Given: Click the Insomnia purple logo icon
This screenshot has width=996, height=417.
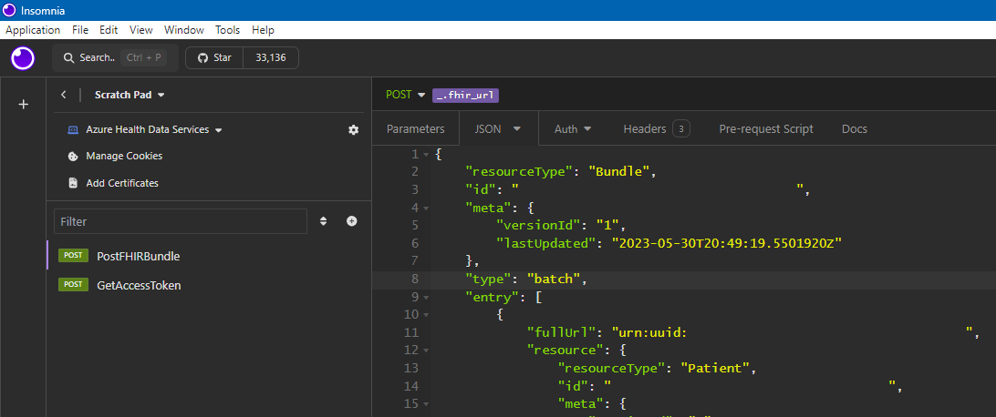Looking at the screenshot, I should 23,58.
